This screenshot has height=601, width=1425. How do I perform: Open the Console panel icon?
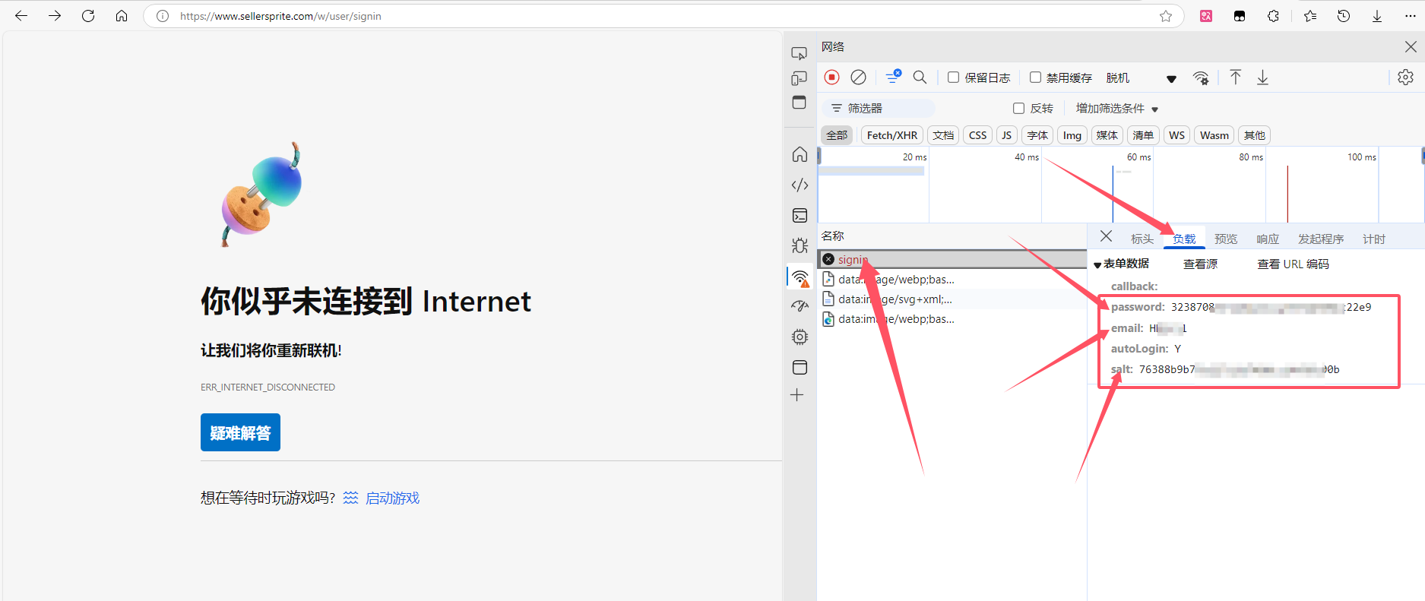800,216
